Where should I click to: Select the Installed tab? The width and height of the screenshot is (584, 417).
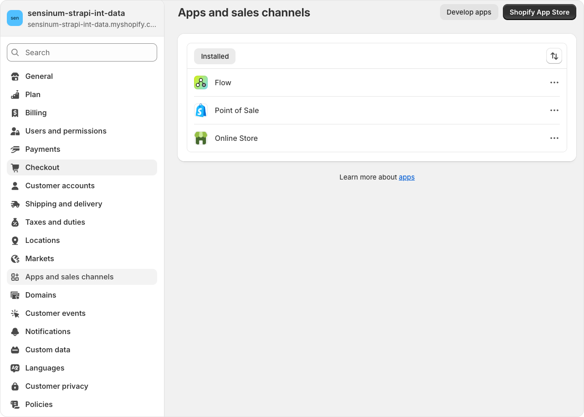click(215, 57)
